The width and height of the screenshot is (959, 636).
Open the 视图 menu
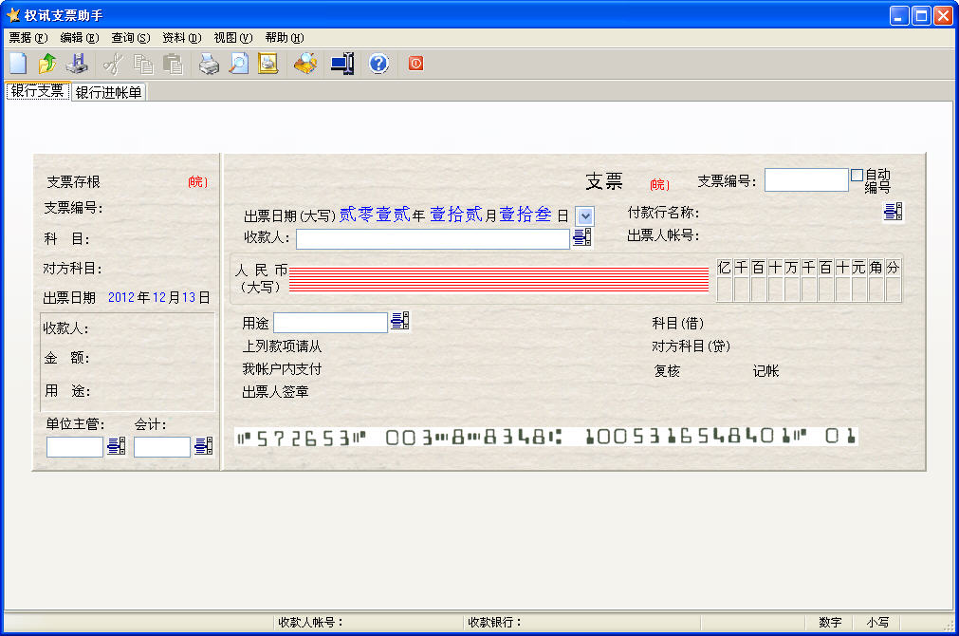point(233,38)
